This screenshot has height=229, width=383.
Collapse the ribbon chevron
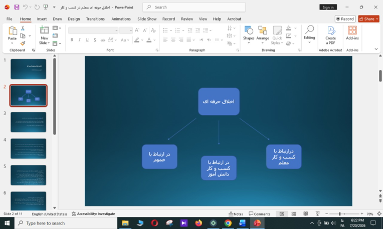376,49
